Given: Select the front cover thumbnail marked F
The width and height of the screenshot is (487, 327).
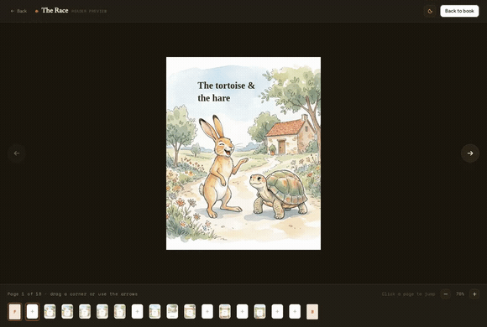Looking at the screenshot, I should click(15, 311).
